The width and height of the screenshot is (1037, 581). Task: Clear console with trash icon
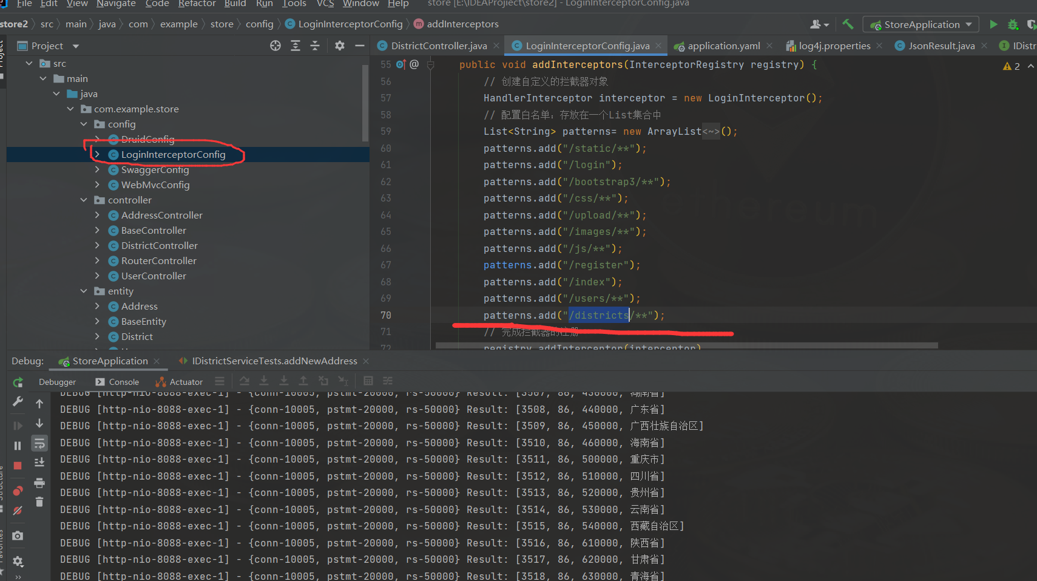[39, 502]
